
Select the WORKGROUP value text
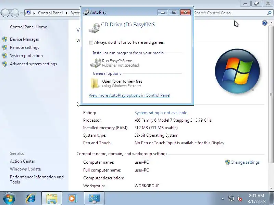[x=147, y=186]
